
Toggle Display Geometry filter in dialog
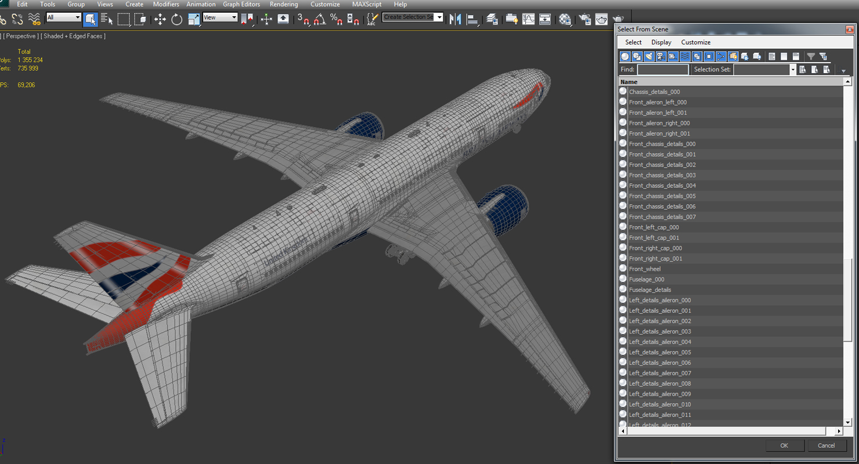tap(625, 56)
